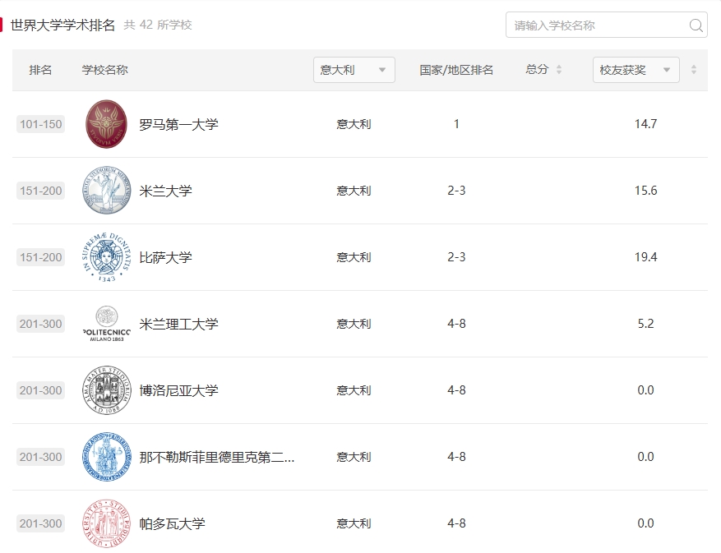721x553 pixels.
Task: Click the University of Pisa 1343 logo
Action: [x=106, y=257]
